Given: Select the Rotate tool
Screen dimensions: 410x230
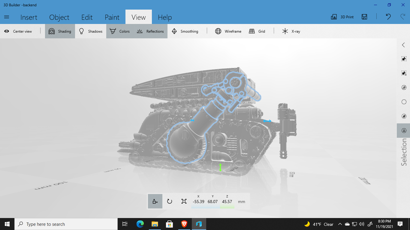Looking at the screenshot, I should pos(170,201).
